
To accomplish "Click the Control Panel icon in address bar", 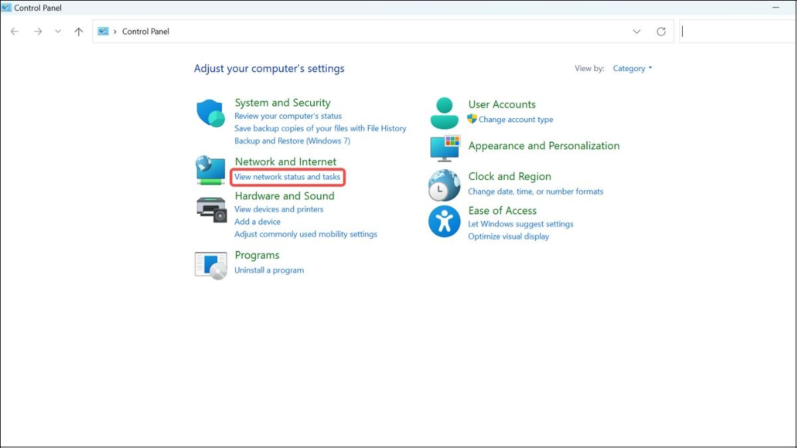I will (103, 31).
